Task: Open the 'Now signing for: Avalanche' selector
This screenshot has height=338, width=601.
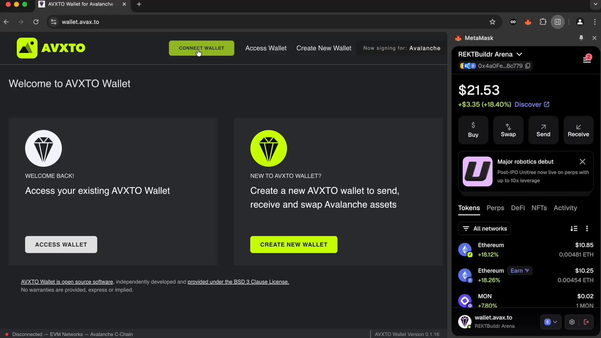Action: click(x=402, y=48)
